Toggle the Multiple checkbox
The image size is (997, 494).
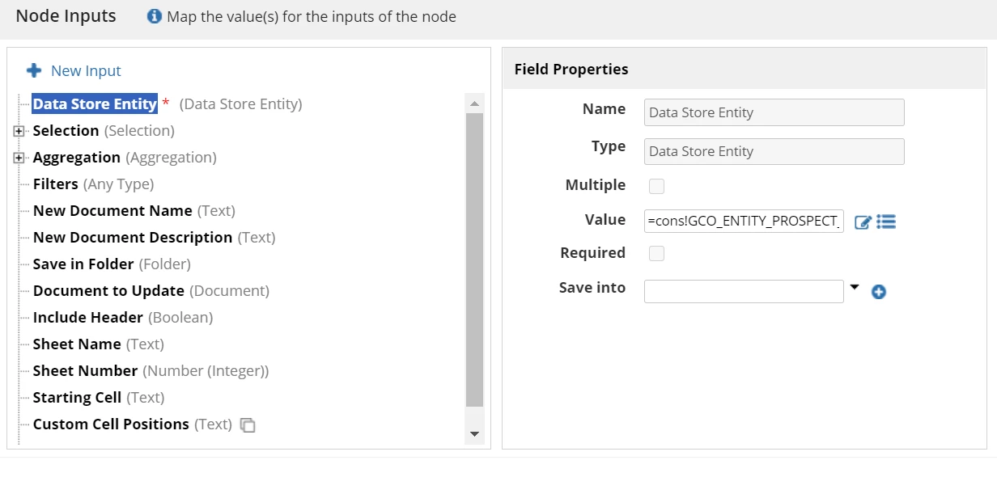tap(657, 187)
